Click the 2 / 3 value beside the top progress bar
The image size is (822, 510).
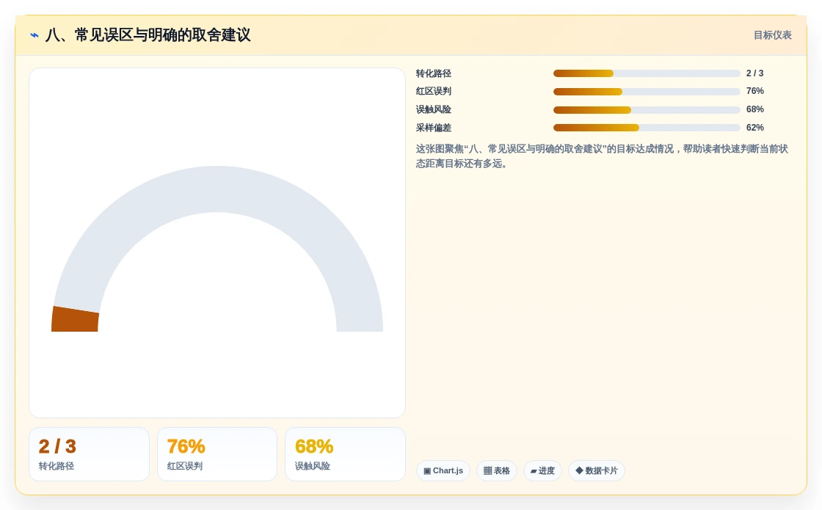(x=755, y=73)
